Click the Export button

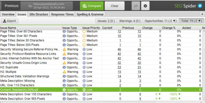[x=9, y=21]
